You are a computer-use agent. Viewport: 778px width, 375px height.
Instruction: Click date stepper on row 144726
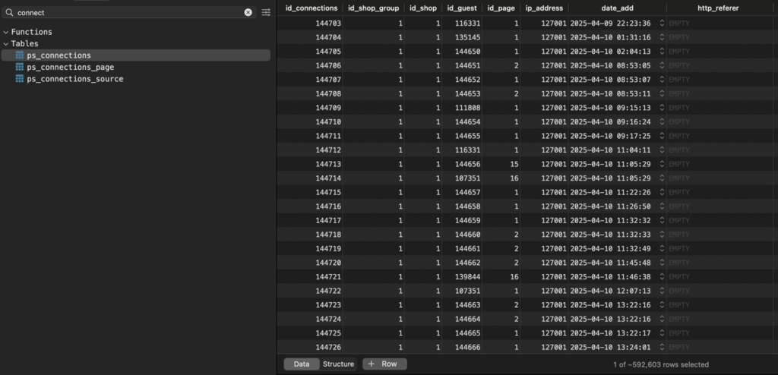661,347
